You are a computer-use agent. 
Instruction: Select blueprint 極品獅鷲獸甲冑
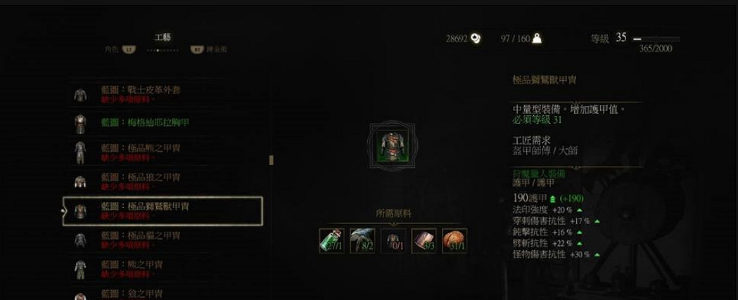(163, 211)
